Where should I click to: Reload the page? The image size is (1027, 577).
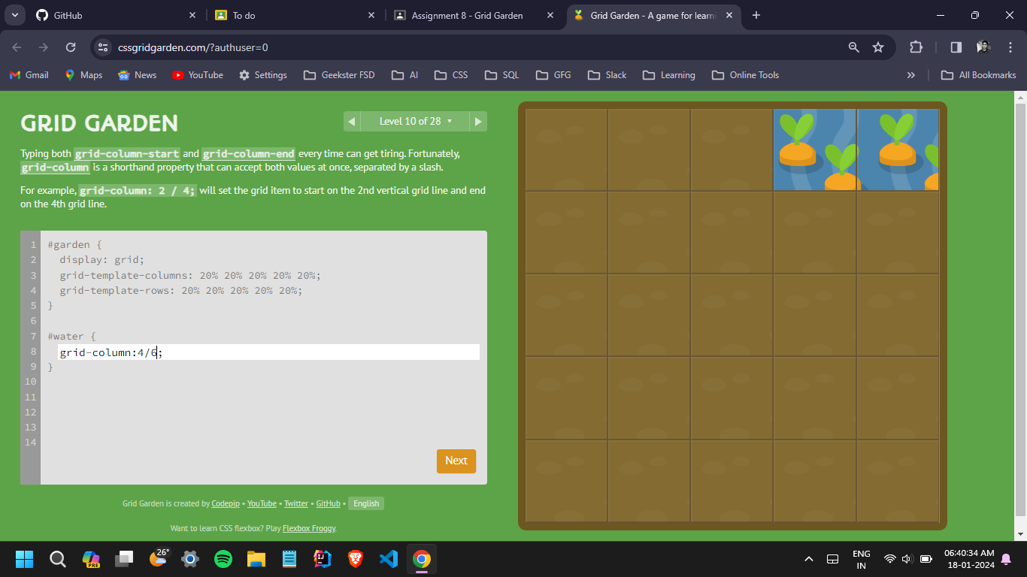click(71, 47)
